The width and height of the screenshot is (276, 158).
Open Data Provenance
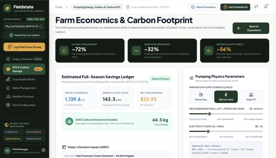(x=203, y=7)
